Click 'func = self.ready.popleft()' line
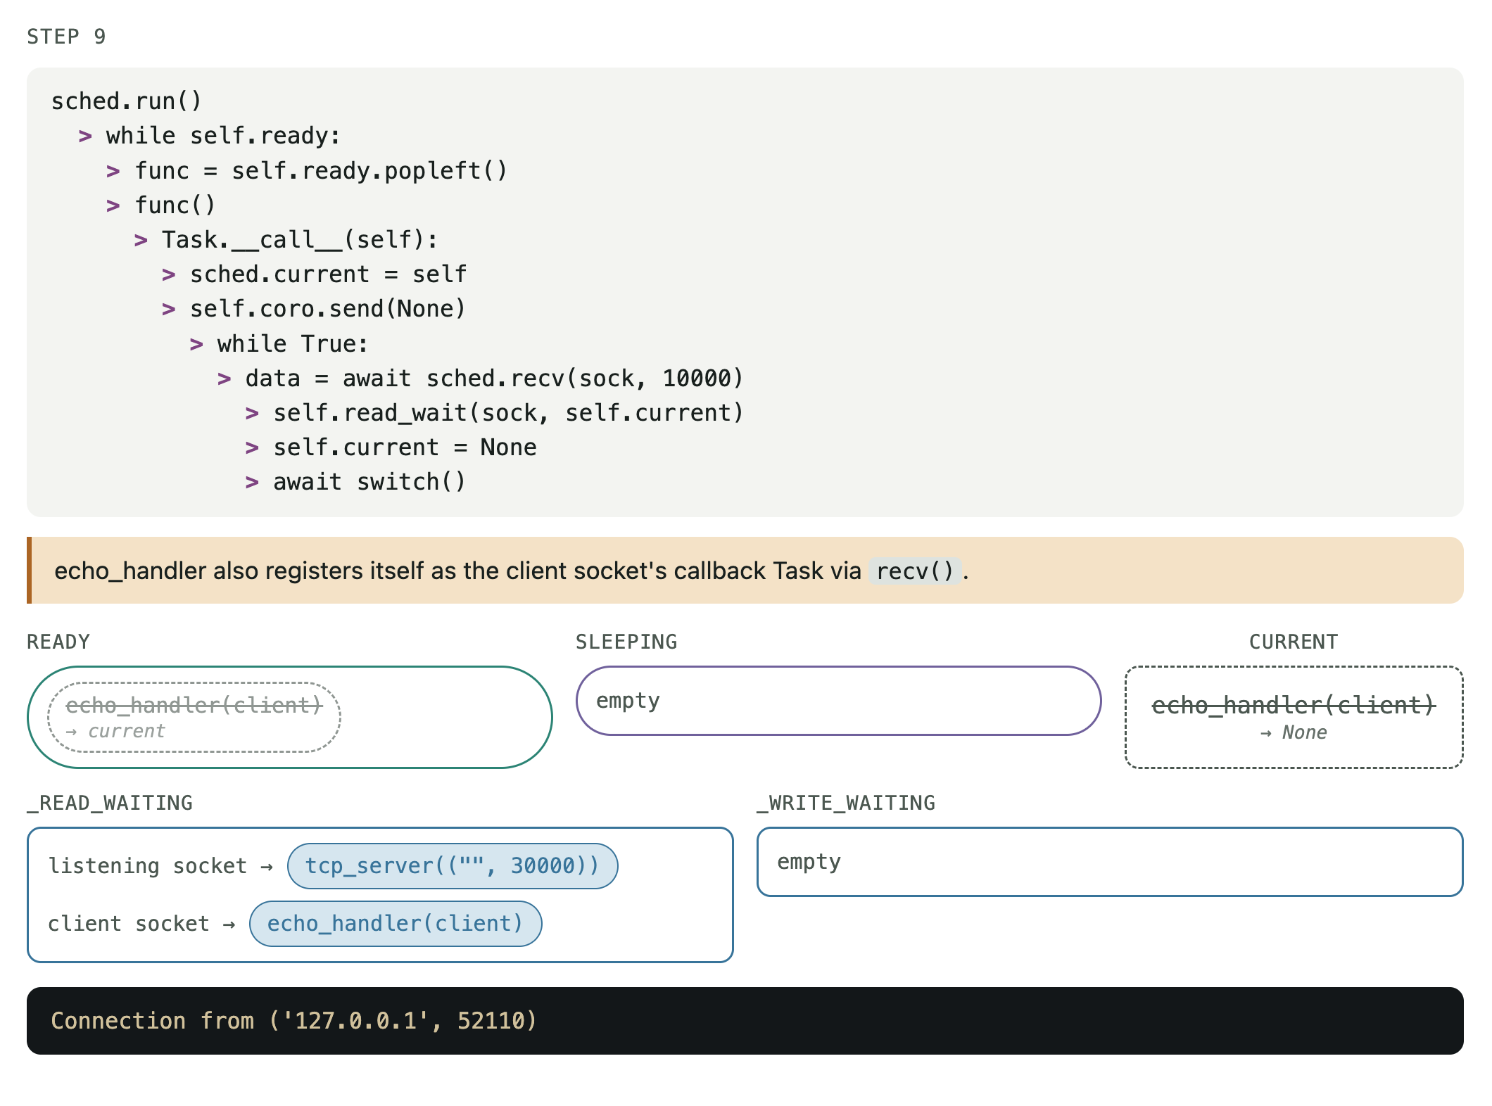The width and height of the screenshot is (1492, 1106). (321, 171)
